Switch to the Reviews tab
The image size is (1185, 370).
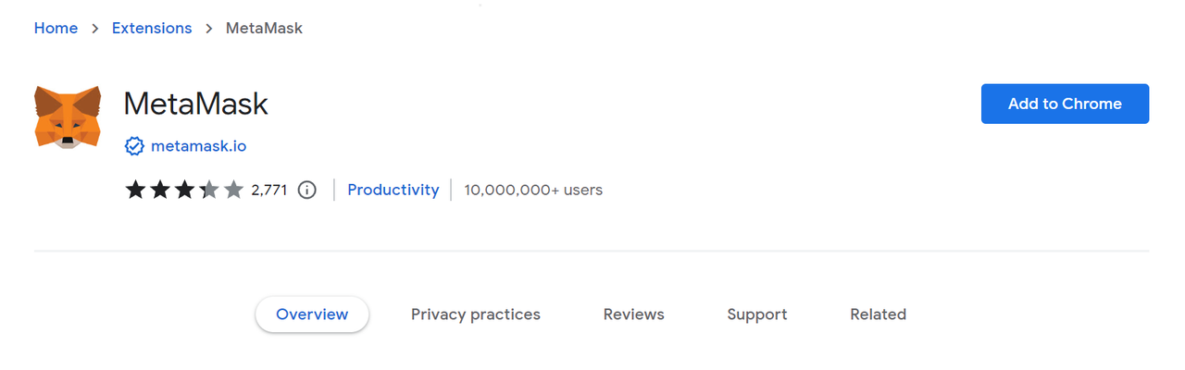[634, 314]
